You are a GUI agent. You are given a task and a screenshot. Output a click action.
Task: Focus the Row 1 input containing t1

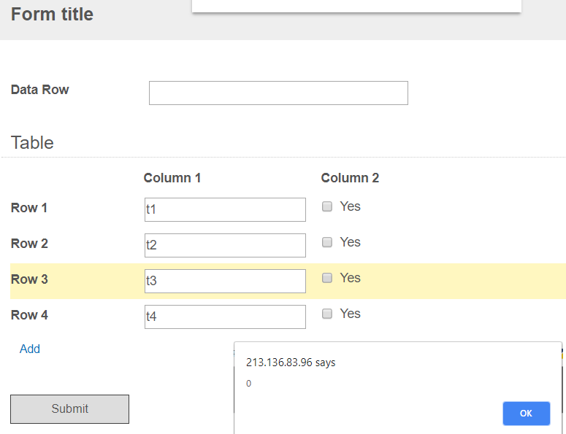tap(225, 209)
